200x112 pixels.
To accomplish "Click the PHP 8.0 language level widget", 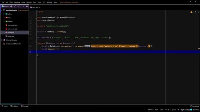I will click(x=151, y=110).
